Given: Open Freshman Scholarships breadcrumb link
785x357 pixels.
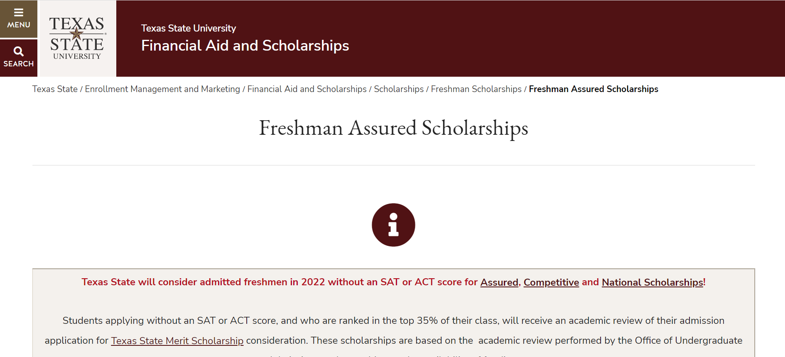Looking at the screenshot, I should click(476, 89).
